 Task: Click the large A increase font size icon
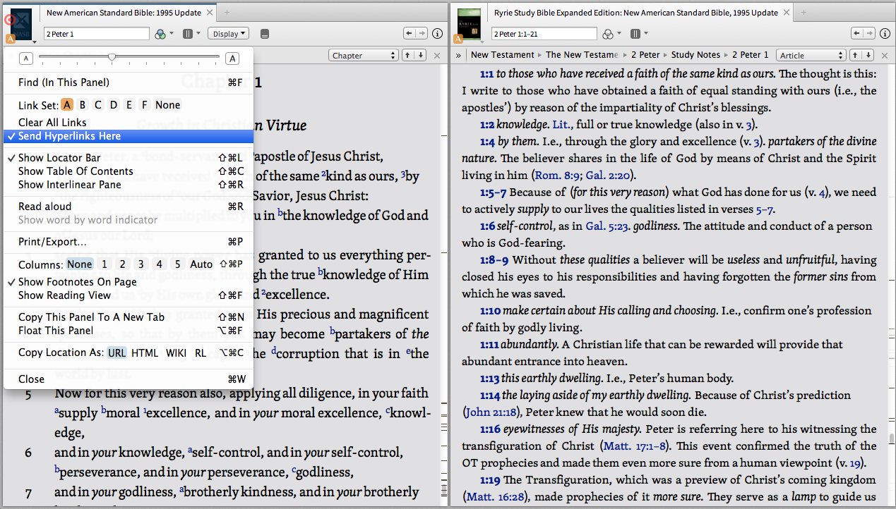[232, 59]
